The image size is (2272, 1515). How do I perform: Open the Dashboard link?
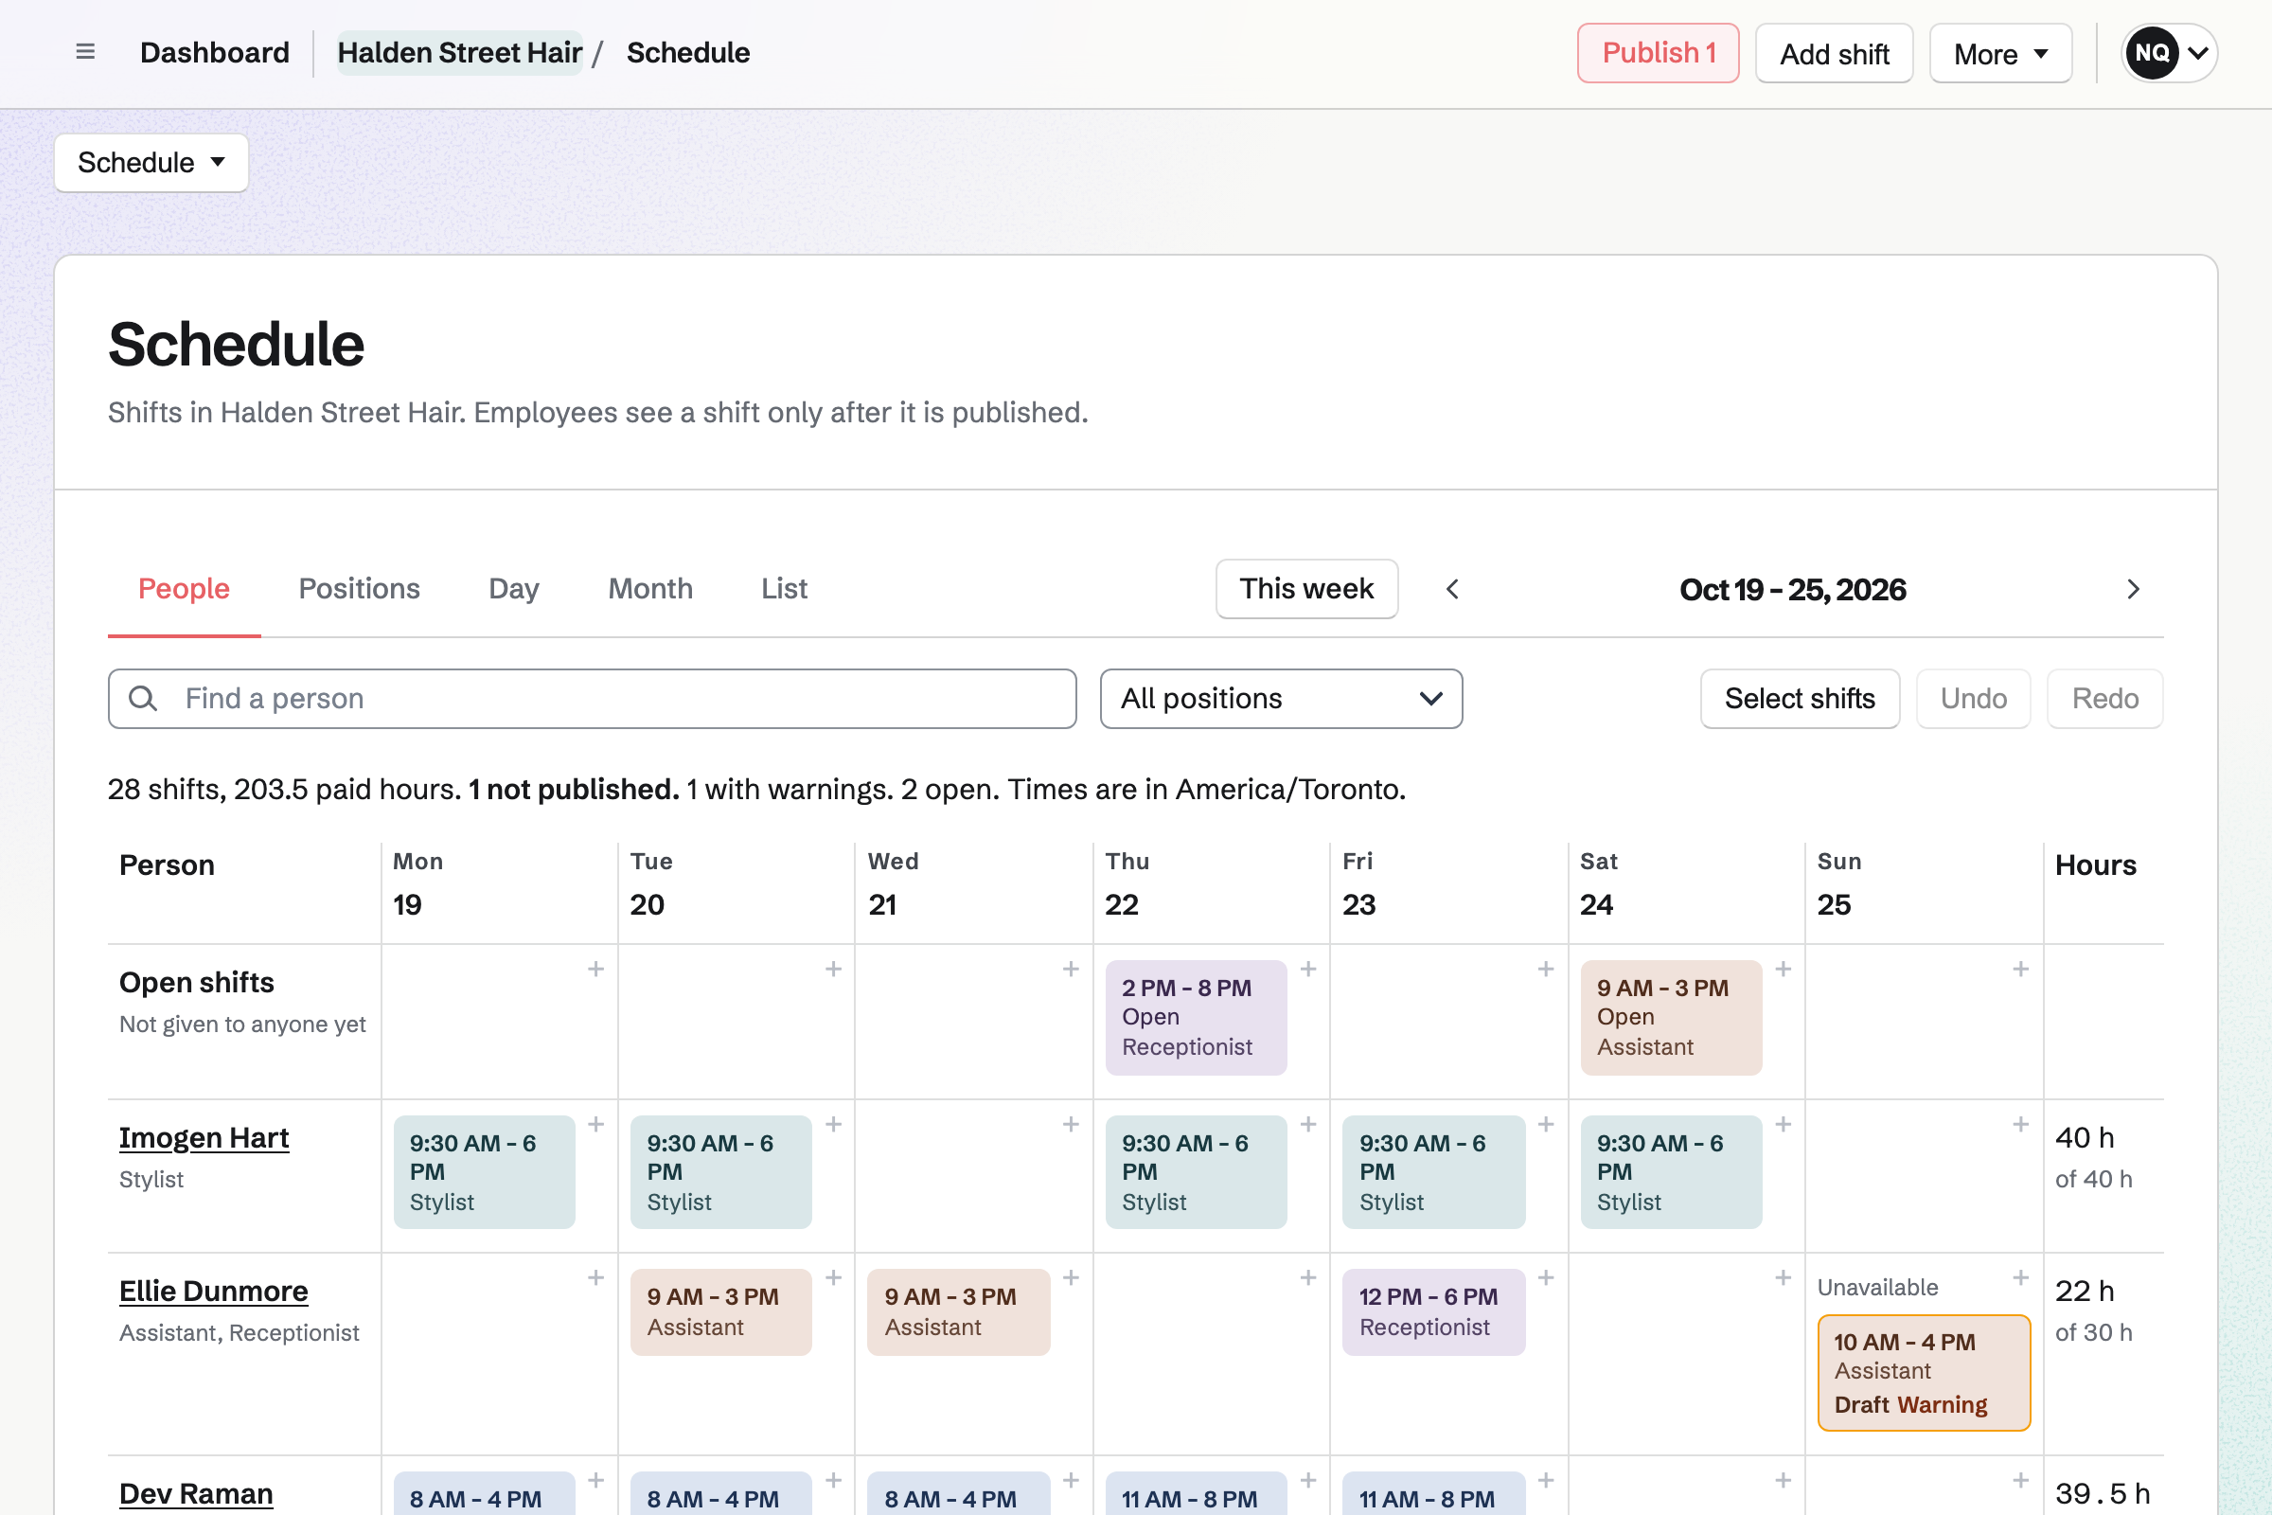(215, 52)
